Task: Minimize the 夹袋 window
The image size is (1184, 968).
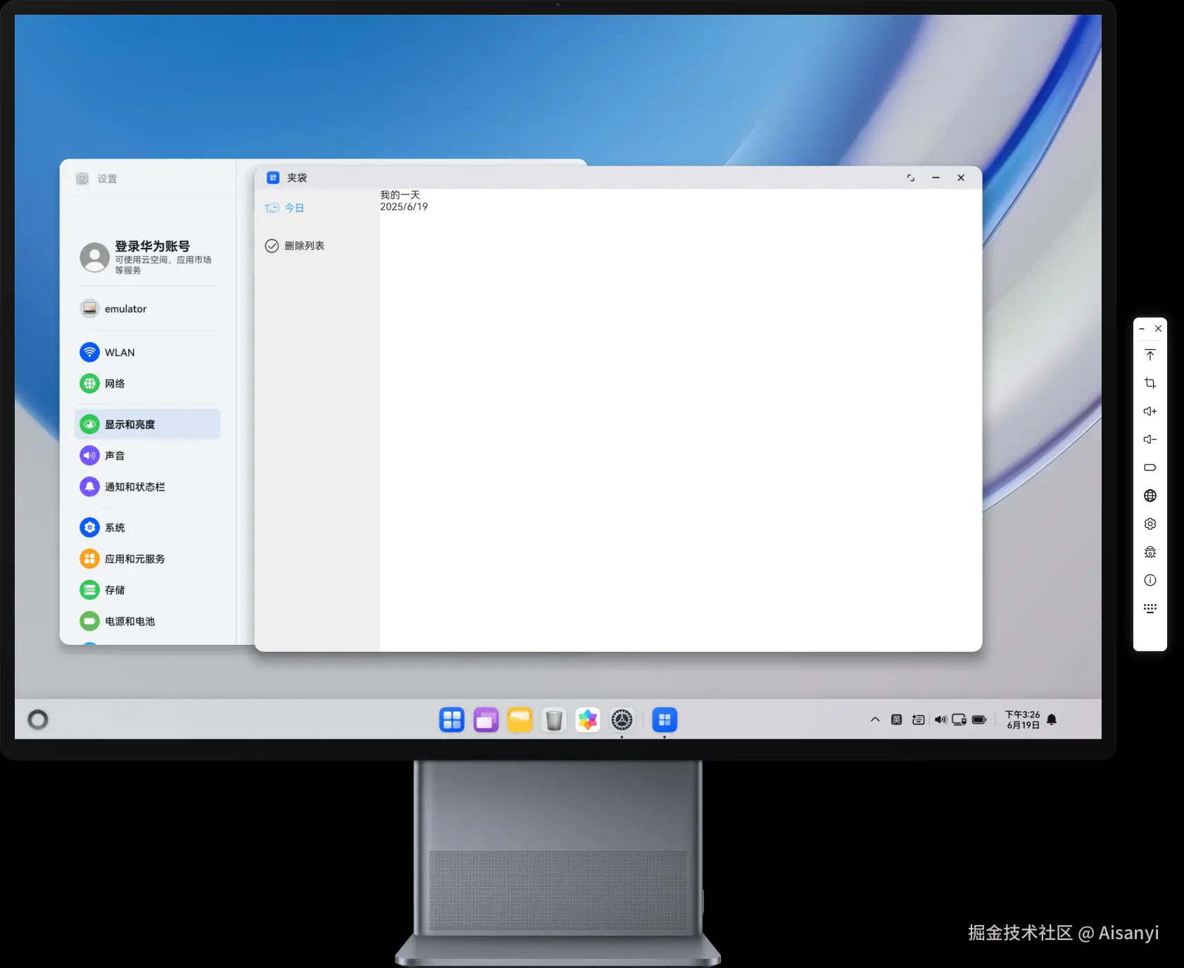Action: pyautogui.click(x=936, y=178)
